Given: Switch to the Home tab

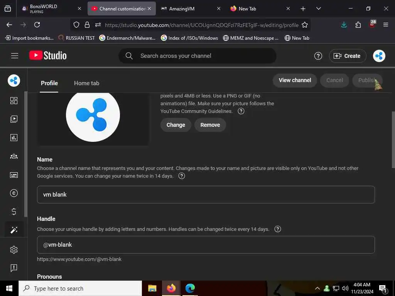Looking at the screenshot, I should tap(87, 83).
